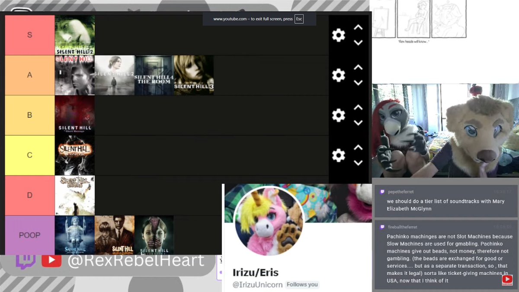Move C tier row down
519x292 pixels.
click(358, 163)
